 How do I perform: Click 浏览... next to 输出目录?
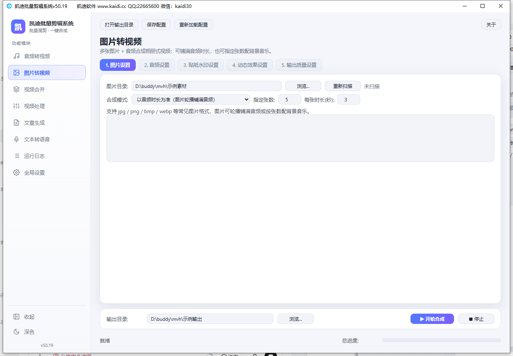(x=296, y=319)
